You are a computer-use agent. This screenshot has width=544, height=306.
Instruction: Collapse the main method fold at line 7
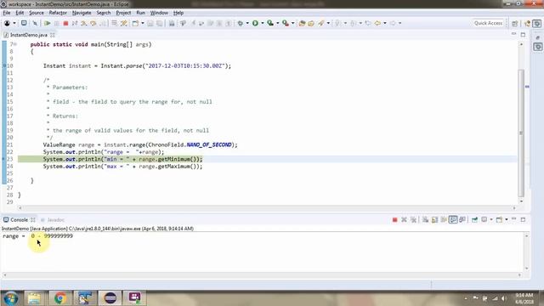(x=15, y=44)
